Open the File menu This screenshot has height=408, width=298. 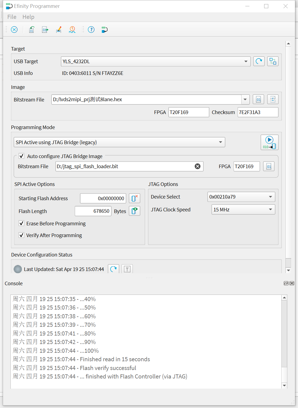pyautogui.click(x=12, y=17)
